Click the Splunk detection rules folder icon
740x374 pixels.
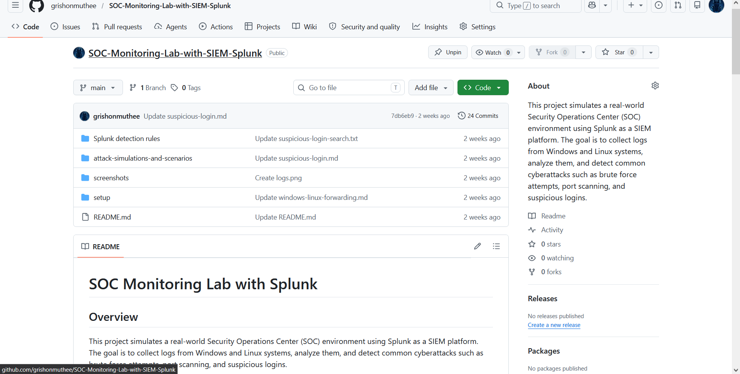[x=85, y=138]
